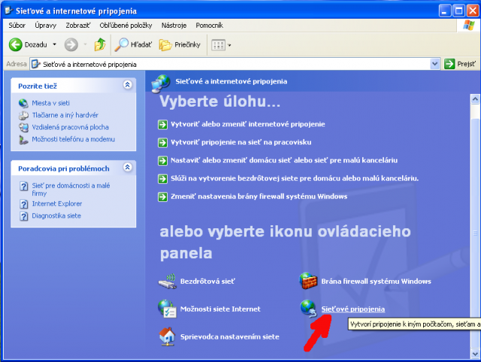
Task: Click Miesta v sieti globe icon
Action: pyautogui.click(x=23, y=103)
